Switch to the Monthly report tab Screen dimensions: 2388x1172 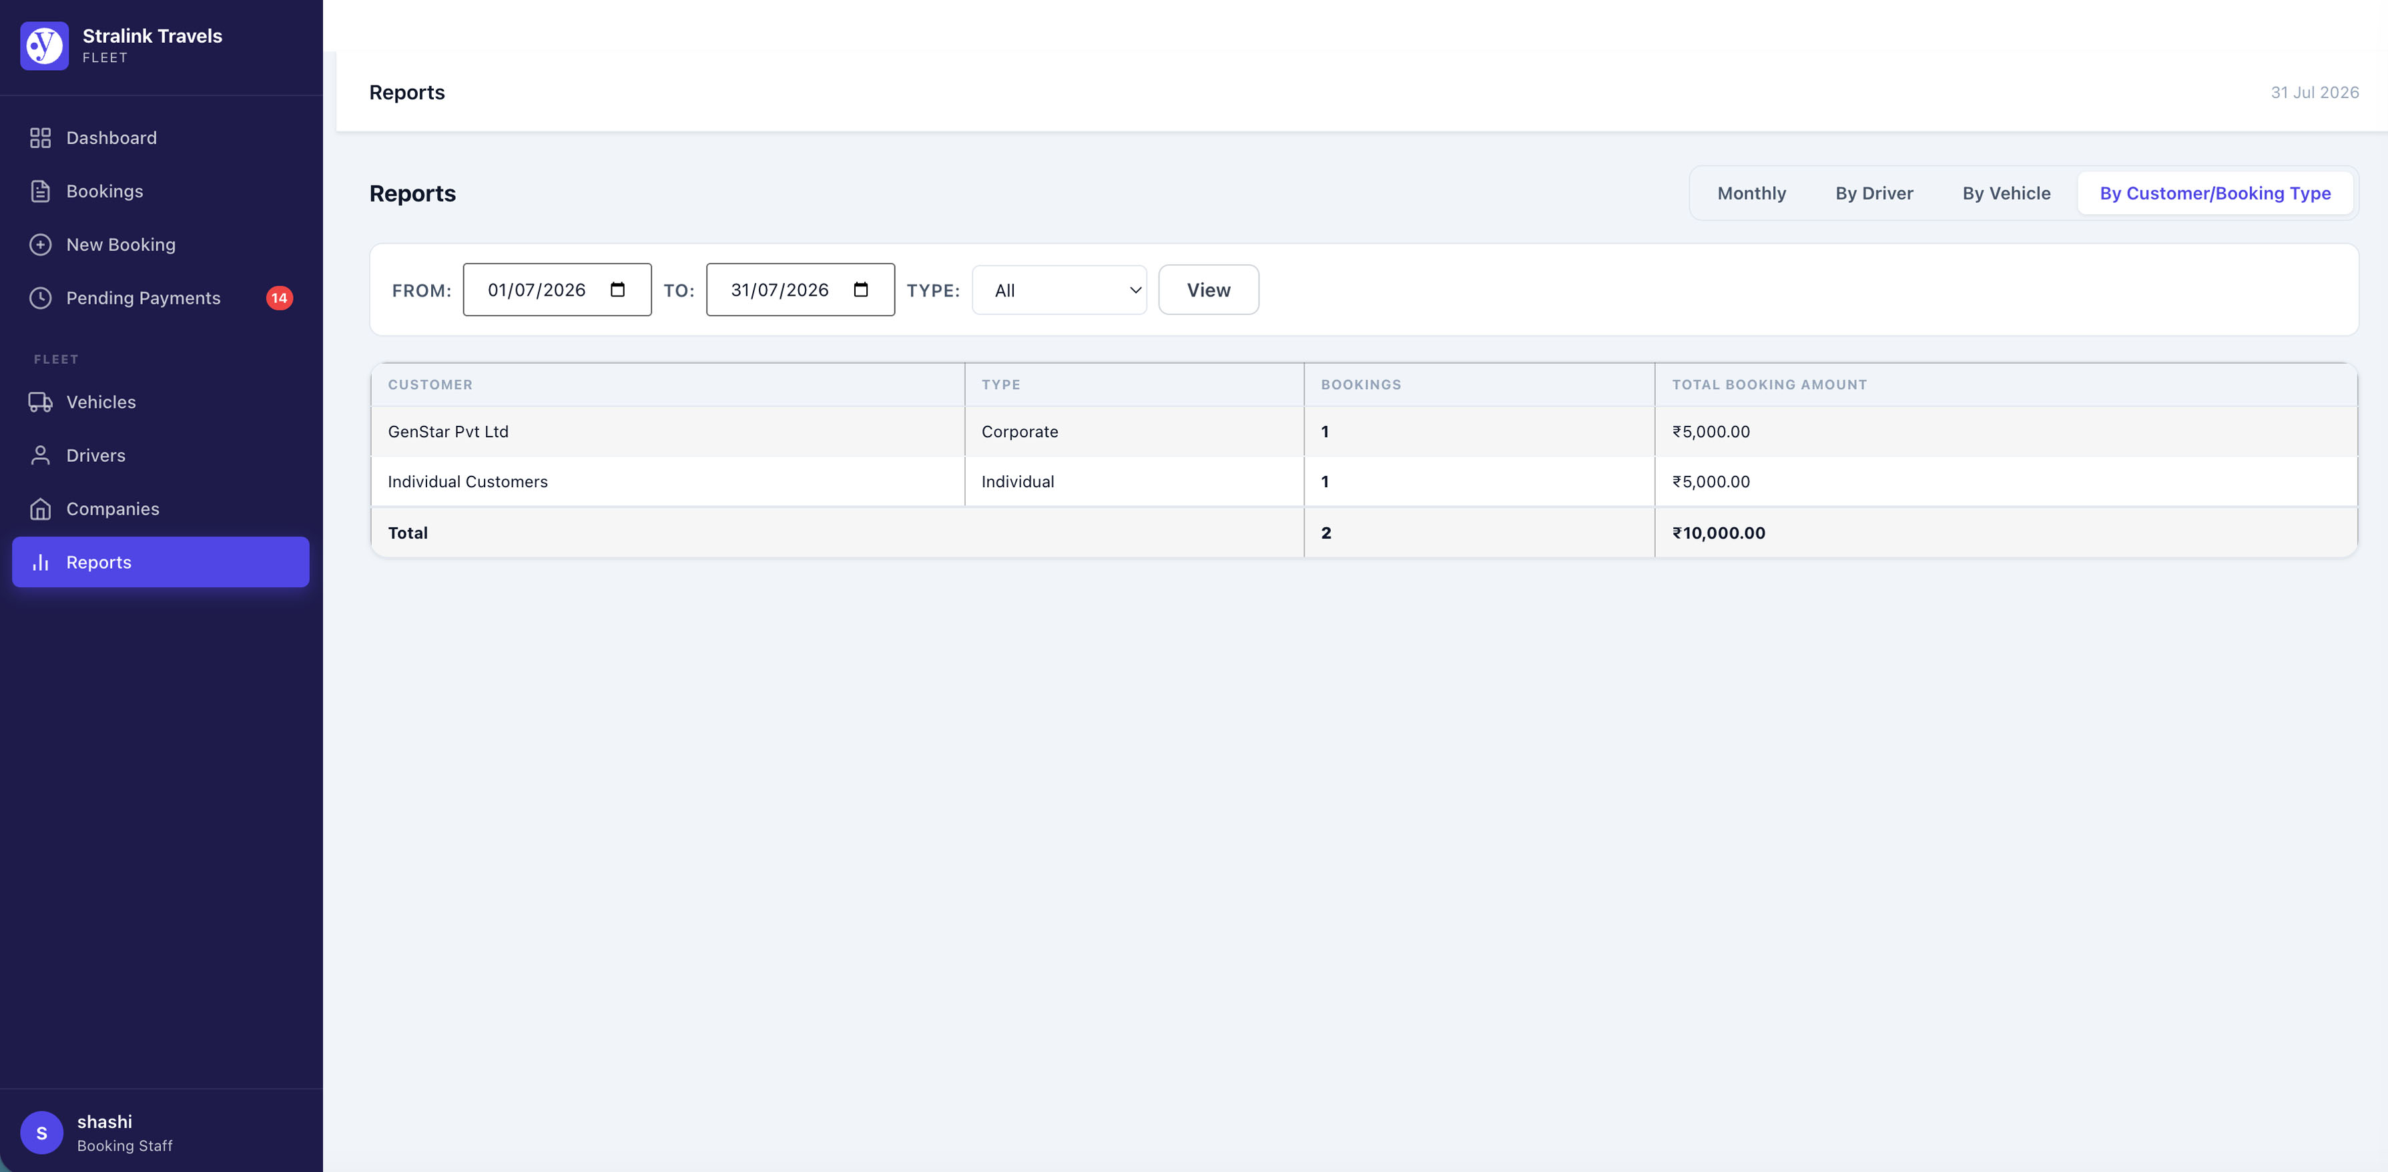1751,193
